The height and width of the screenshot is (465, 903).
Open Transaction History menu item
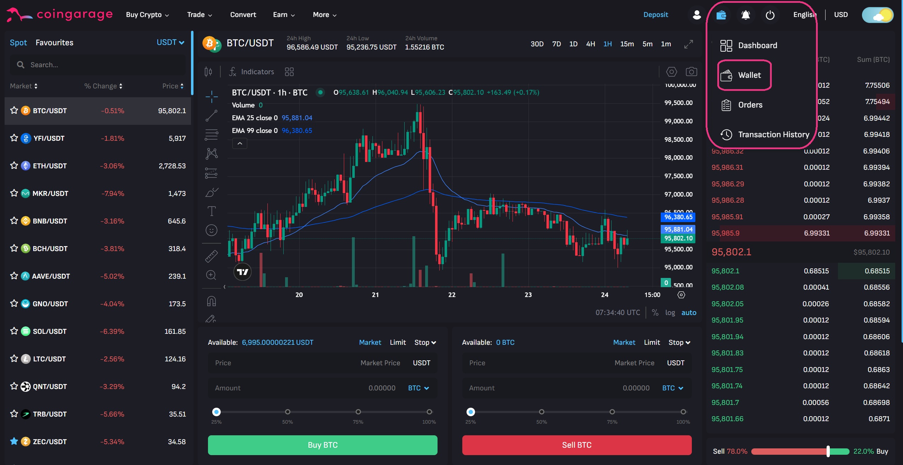pos(765,134)
